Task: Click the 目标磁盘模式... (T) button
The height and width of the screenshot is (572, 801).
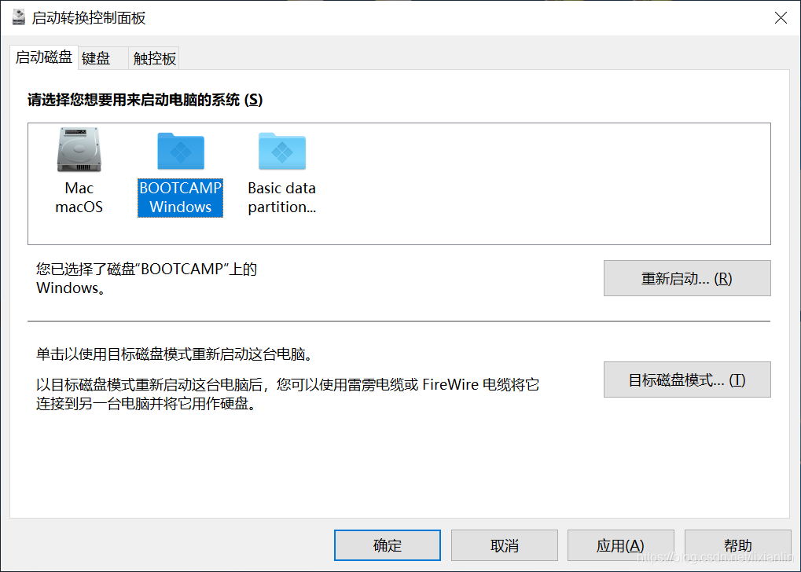Action: [x=687, y=379]
